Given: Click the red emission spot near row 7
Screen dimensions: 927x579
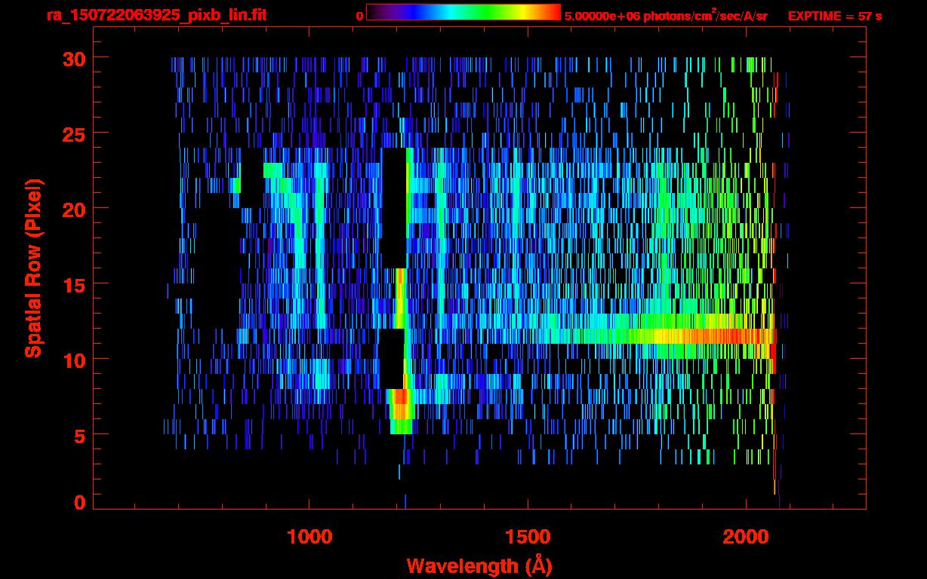Looking at the screenshot, I should (x=400, y=397).
